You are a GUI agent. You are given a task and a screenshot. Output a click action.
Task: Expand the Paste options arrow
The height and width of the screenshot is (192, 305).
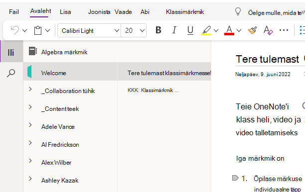pos(48,31)
